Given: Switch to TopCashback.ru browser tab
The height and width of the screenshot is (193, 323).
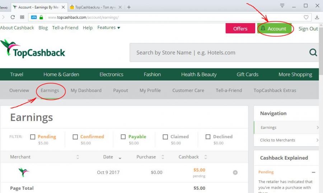Looking at the screenshot, I should [95, 7].
